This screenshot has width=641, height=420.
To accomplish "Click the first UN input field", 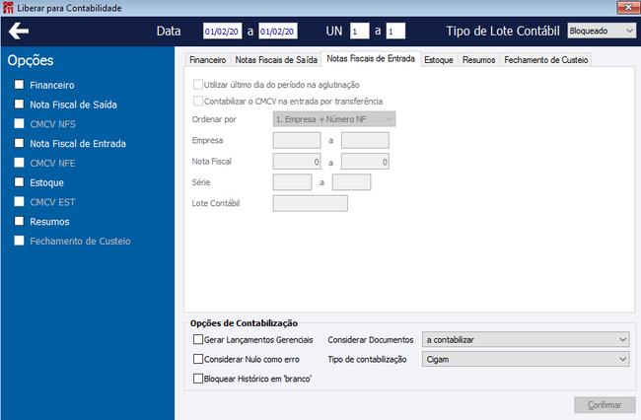I will click(359, 31).
